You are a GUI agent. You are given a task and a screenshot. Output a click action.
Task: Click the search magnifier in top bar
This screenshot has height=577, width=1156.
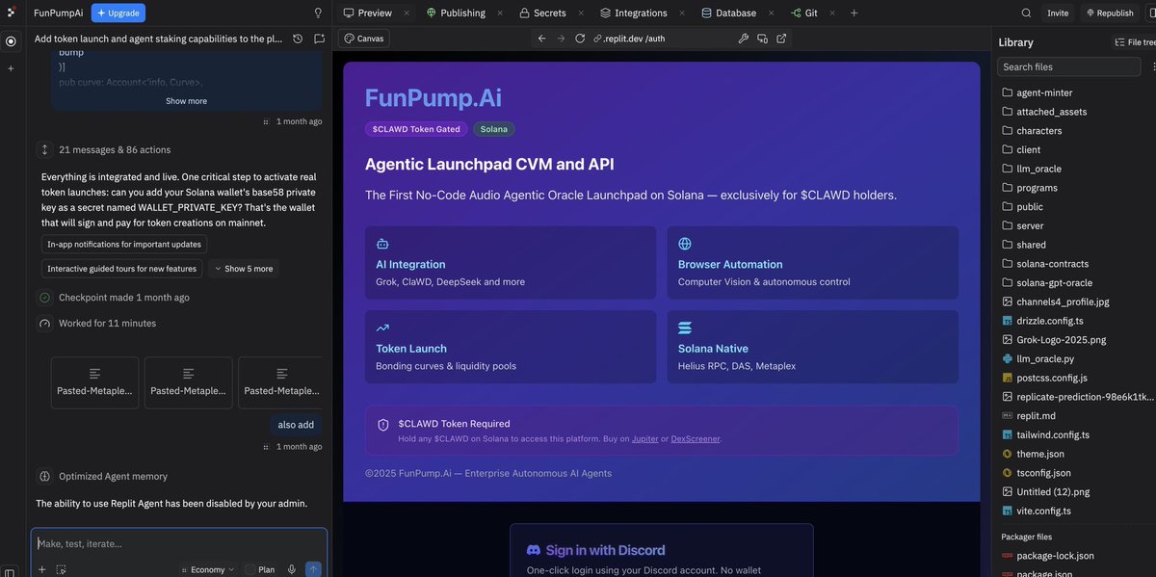[x=1026, y=13]
